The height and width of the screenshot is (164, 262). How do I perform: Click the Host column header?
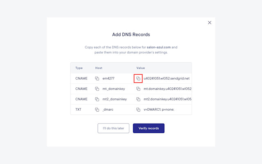click(x=99, y=68)
